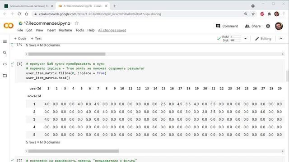Screen dimensions: 289x162
Task: Click the RAM usage bar
Action: point(236,37)
